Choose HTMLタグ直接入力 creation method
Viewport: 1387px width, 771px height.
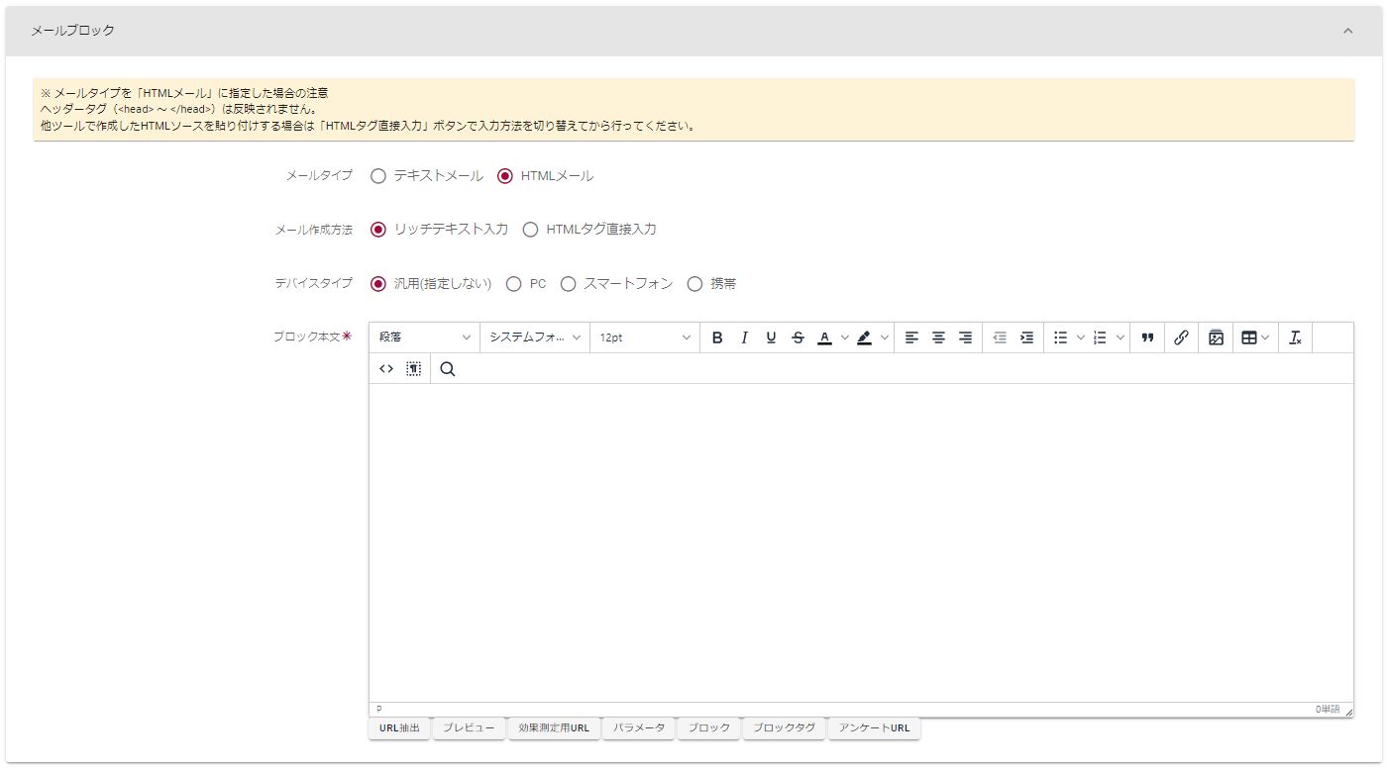(531, 230)
